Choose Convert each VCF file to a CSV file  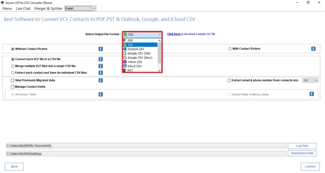click(x=13, y=59)
